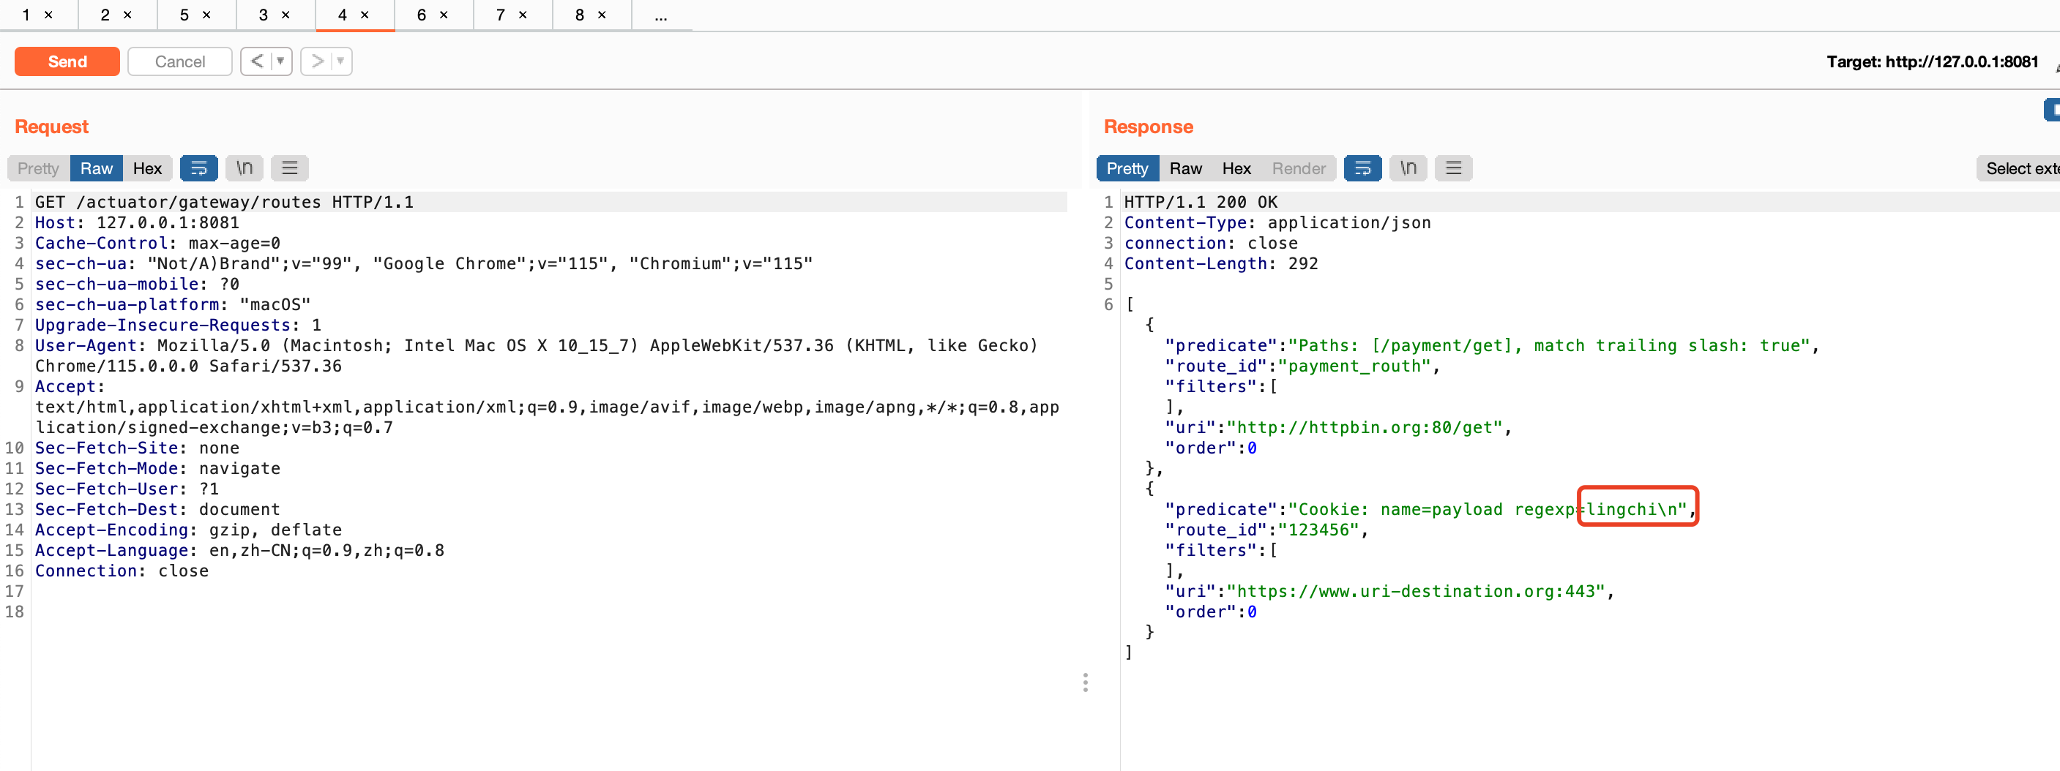Toggle word wrap icon in Request panel
Viewport: 2060px width, 771px height.
198,168
